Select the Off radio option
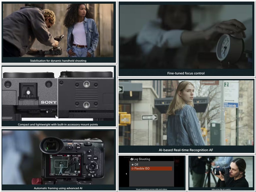Screen dimensions: 256x192 pyautogui.click(x=132, y=164)
